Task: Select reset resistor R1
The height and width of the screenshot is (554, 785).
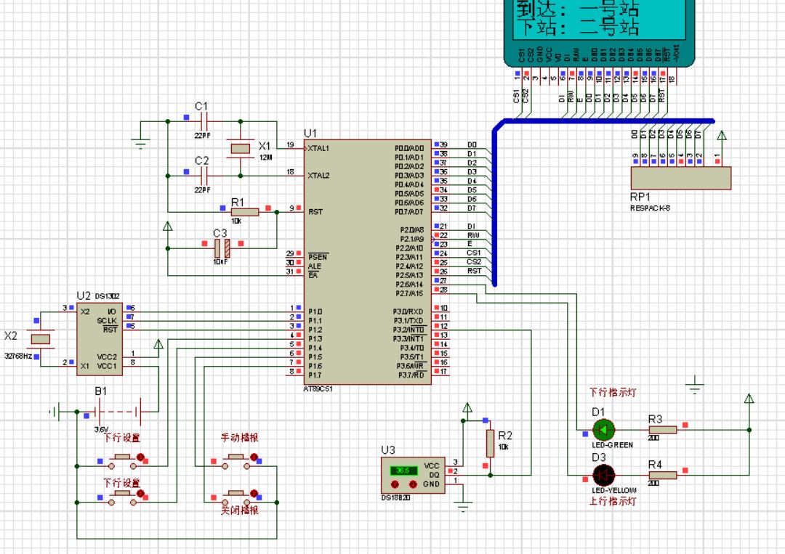Action: click(x=244, y=212)
